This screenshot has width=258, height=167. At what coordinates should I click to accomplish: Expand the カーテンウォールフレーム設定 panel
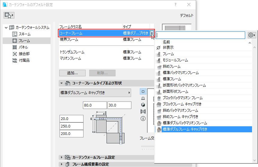coord(62,157)
